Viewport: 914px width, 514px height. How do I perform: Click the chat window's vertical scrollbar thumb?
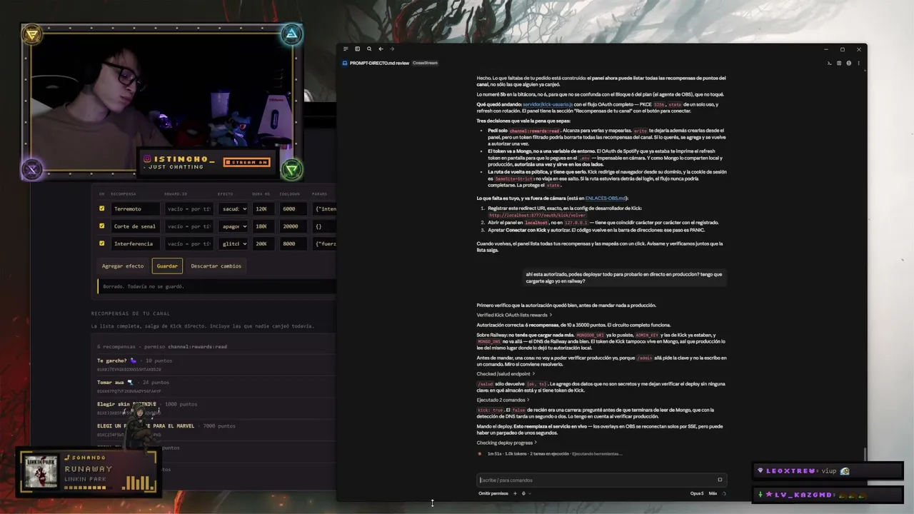tap(865, 454)
